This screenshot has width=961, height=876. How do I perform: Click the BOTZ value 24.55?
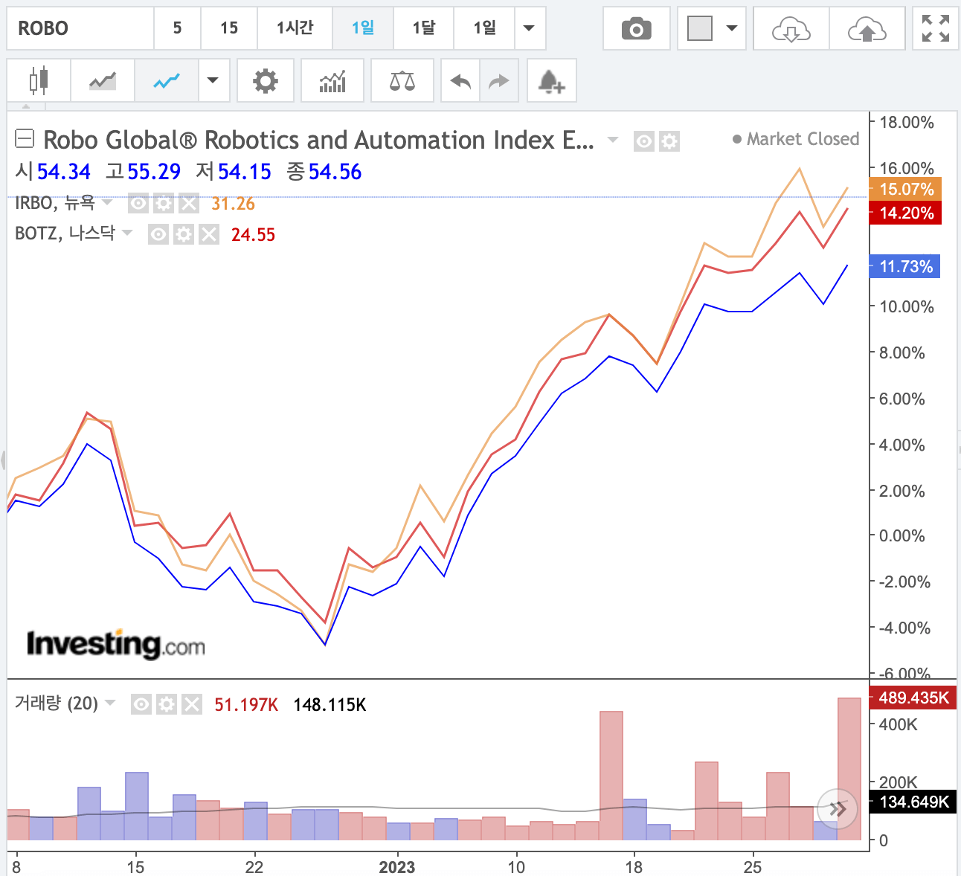[253, 235]
